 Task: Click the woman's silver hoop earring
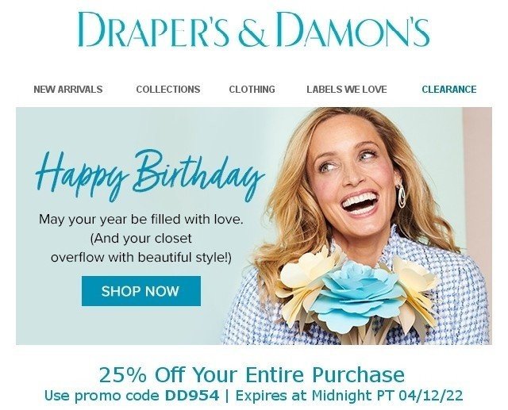tap(402, 197)
